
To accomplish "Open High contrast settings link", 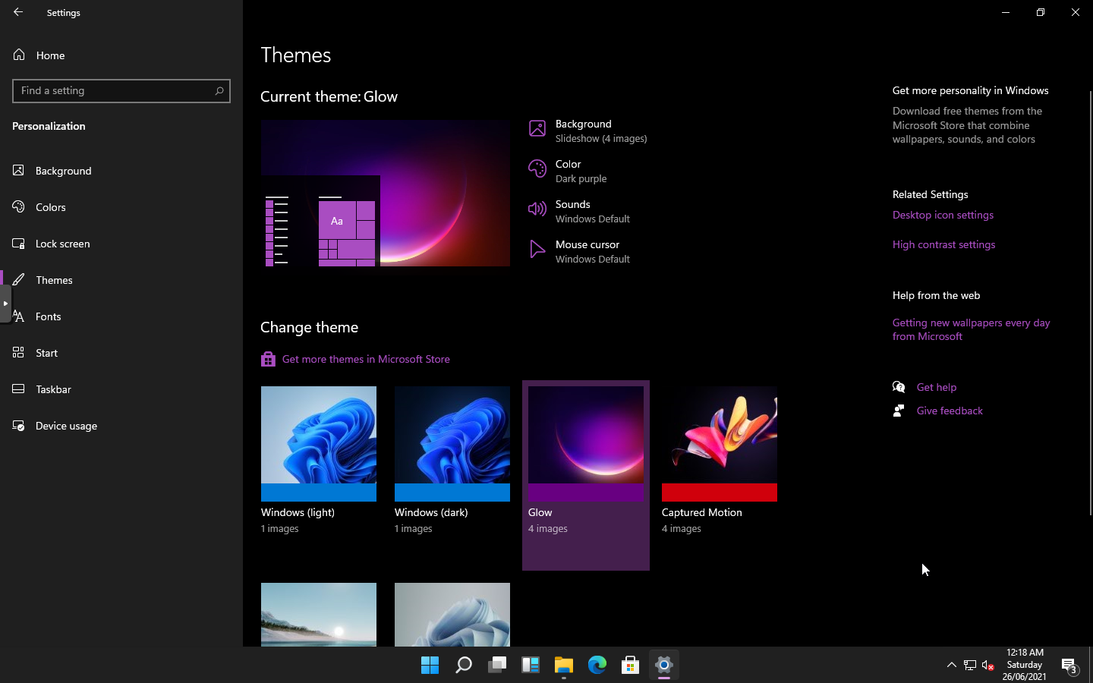I will point(943,244).
